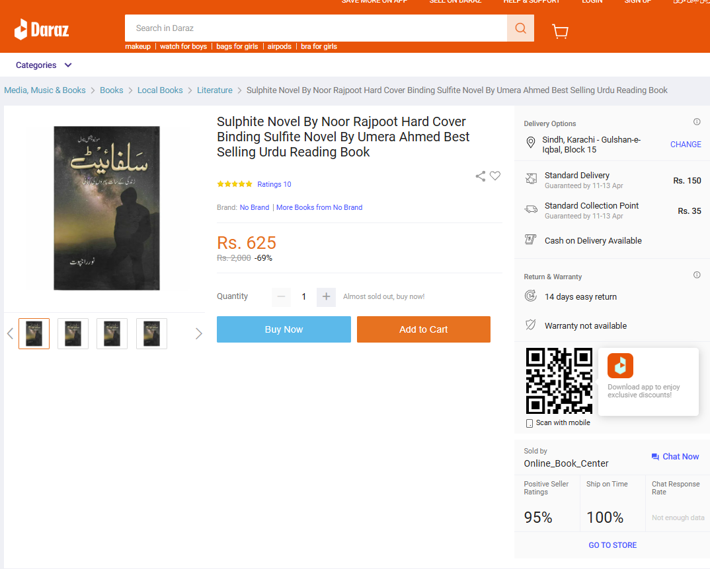Click the Save More on App menu item

374,2
